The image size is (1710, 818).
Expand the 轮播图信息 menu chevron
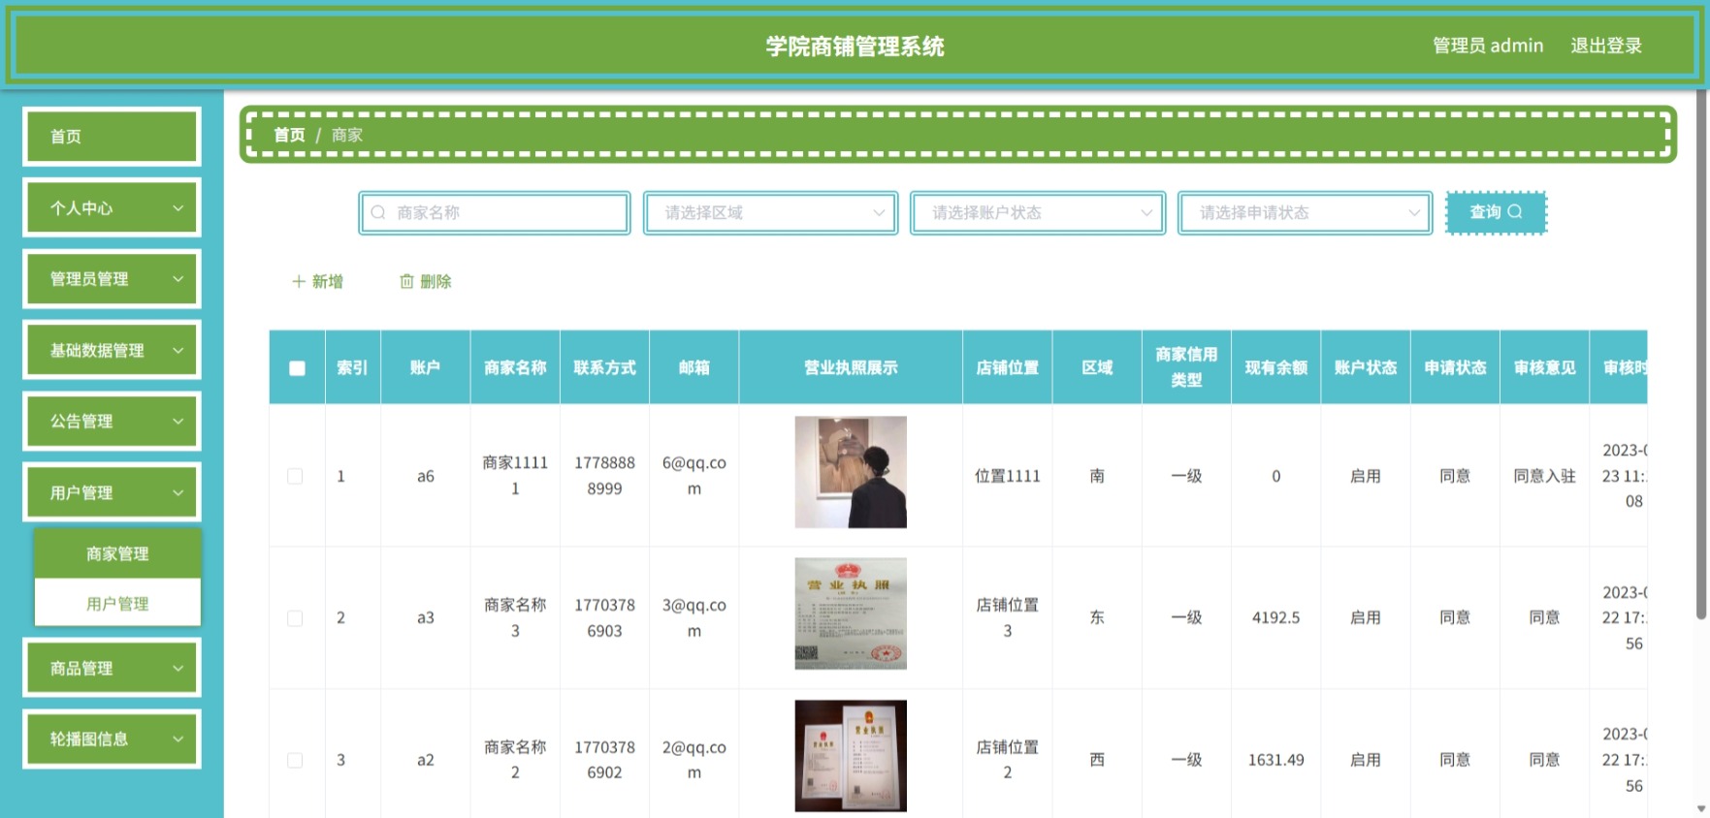[x=178, y=739]
